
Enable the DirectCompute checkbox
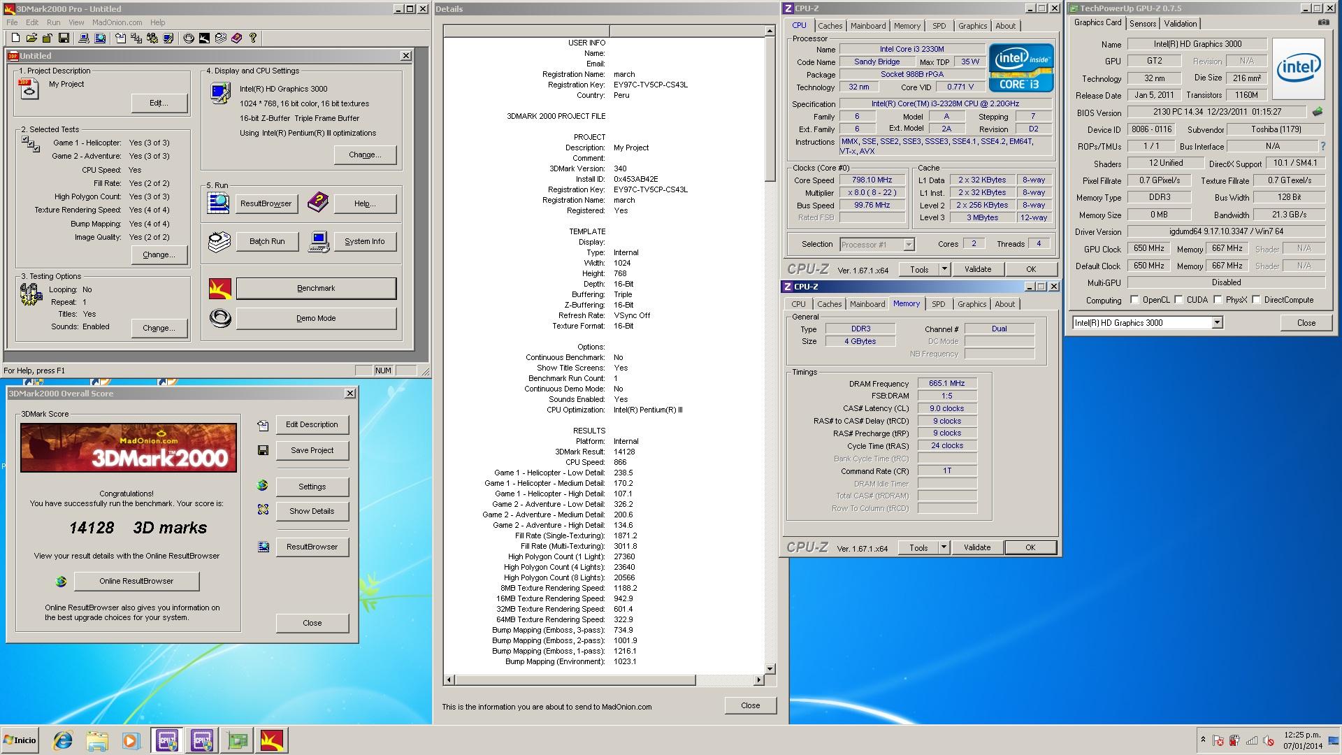1256,300
